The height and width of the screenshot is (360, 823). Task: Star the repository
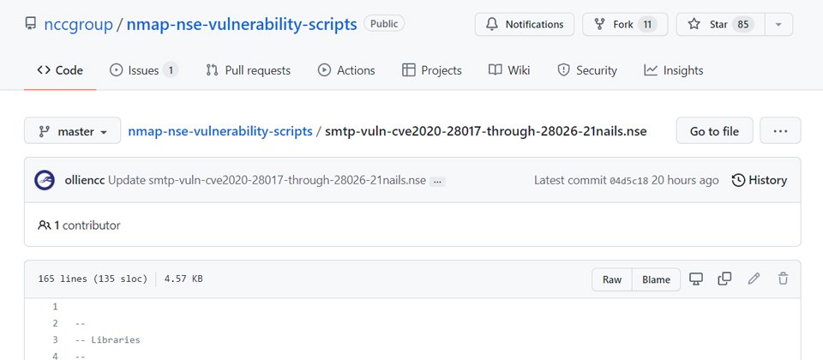pyautogui.click(x=721, y=24)
